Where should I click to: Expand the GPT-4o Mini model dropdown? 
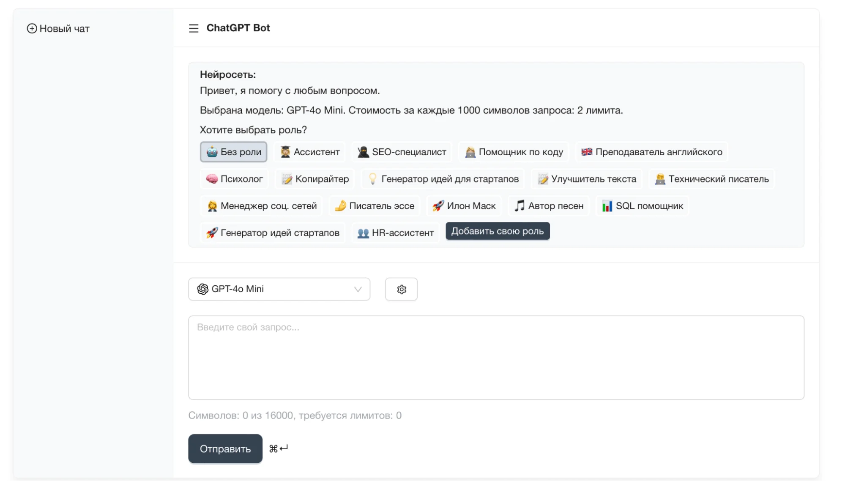coord(279,289)
